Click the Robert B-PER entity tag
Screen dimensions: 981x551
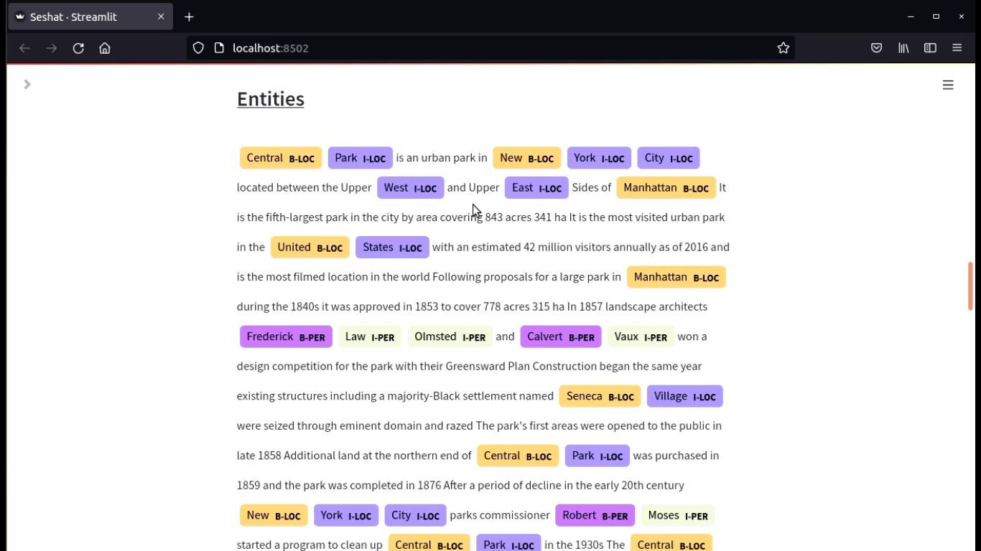pos(595,515)
